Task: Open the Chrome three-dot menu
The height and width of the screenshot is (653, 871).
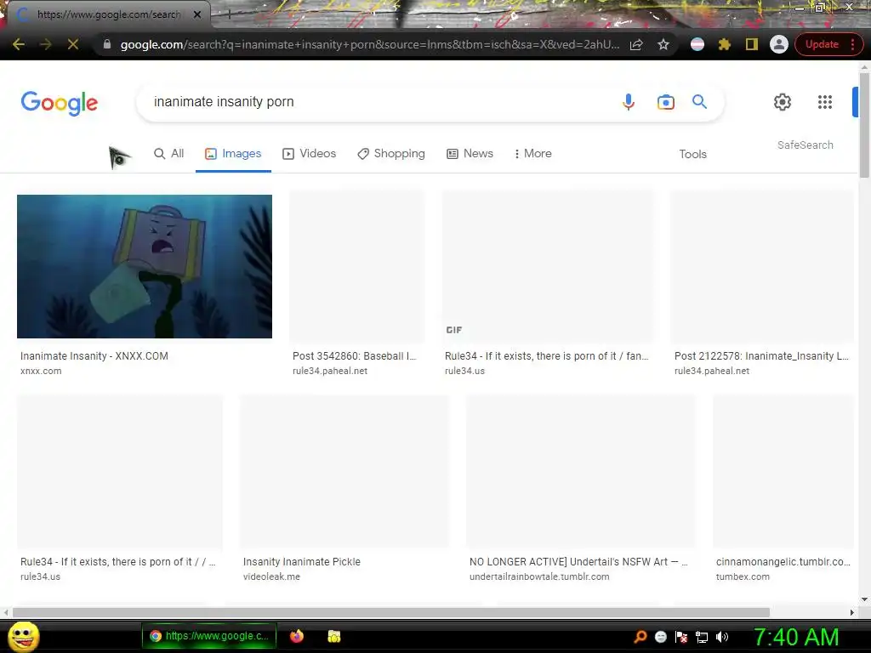Action: pos(852,44)
